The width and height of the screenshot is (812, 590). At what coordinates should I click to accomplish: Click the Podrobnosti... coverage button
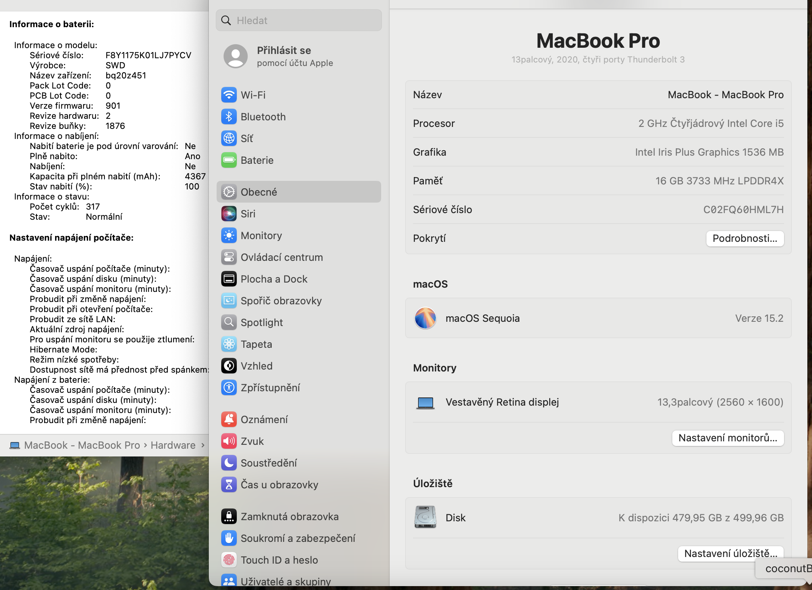(x=744, y=238)
